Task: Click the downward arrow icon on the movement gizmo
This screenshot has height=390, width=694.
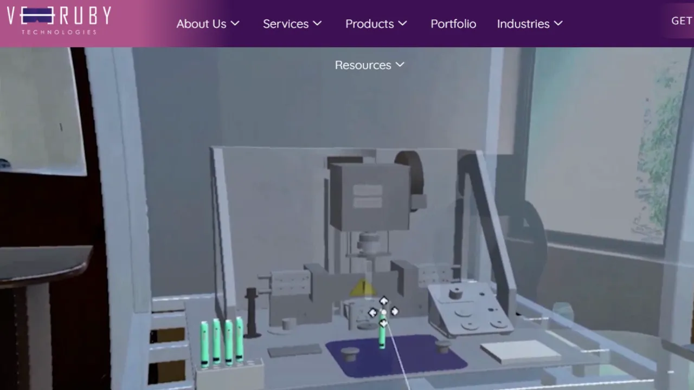Action: tap(383, 323)
